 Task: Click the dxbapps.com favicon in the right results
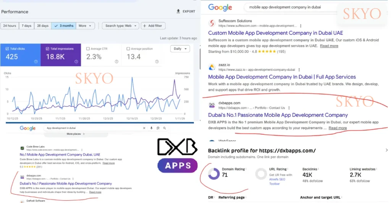click(212, 105)
